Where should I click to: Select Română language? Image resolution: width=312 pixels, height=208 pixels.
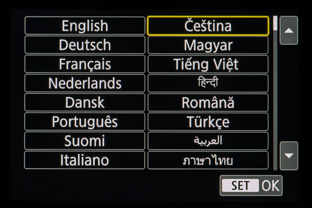point(208,103)
